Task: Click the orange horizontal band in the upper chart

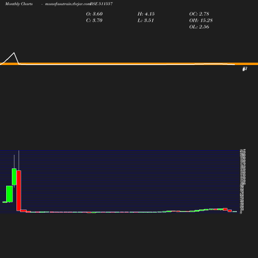Action: tap(129, 64)
